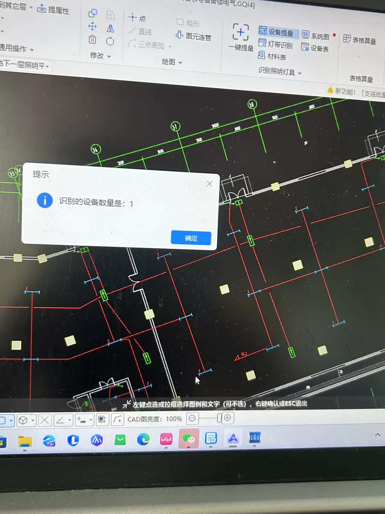Click the 表格算量 table calculation tool

[x=360, y=40]
